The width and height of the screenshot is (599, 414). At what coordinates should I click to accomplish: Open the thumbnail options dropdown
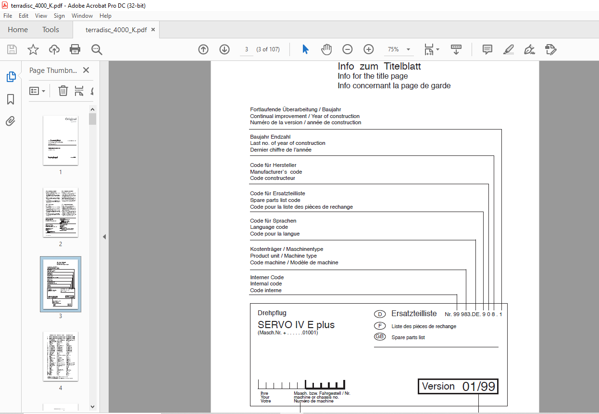pos(37,91)
